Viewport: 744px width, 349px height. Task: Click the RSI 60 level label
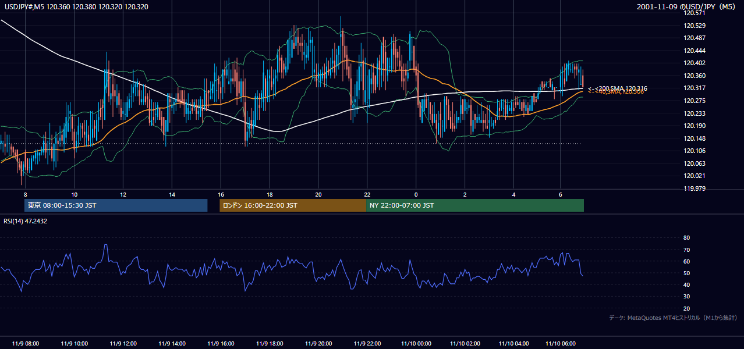687,261
